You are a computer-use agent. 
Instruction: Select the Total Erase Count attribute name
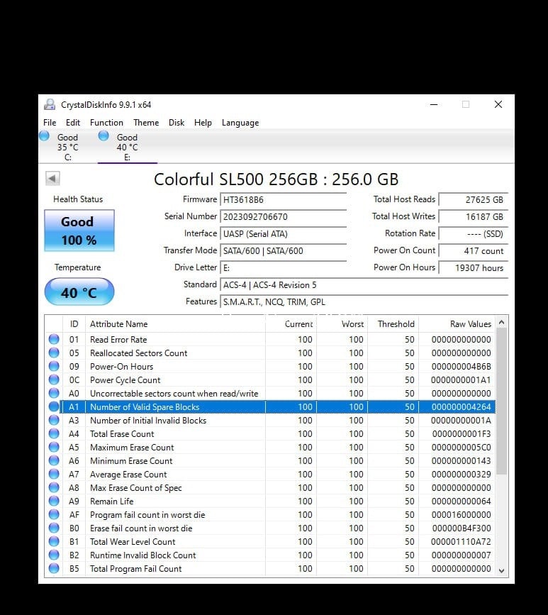[x=122, y=434]
